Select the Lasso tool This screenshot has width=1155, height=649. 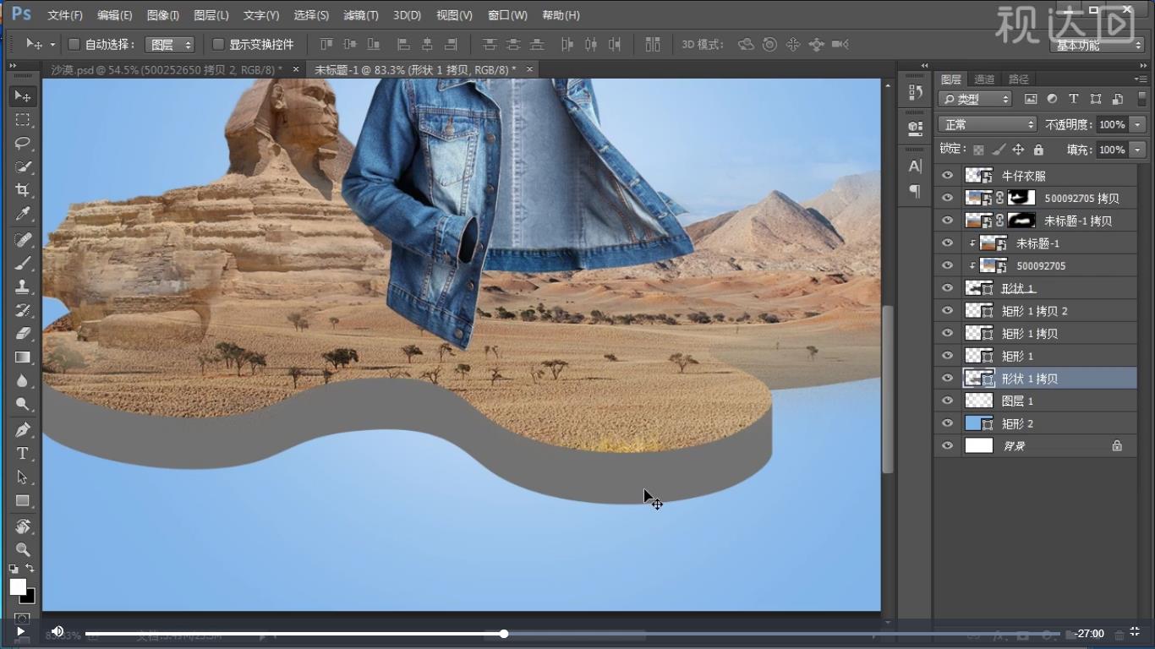23,143
